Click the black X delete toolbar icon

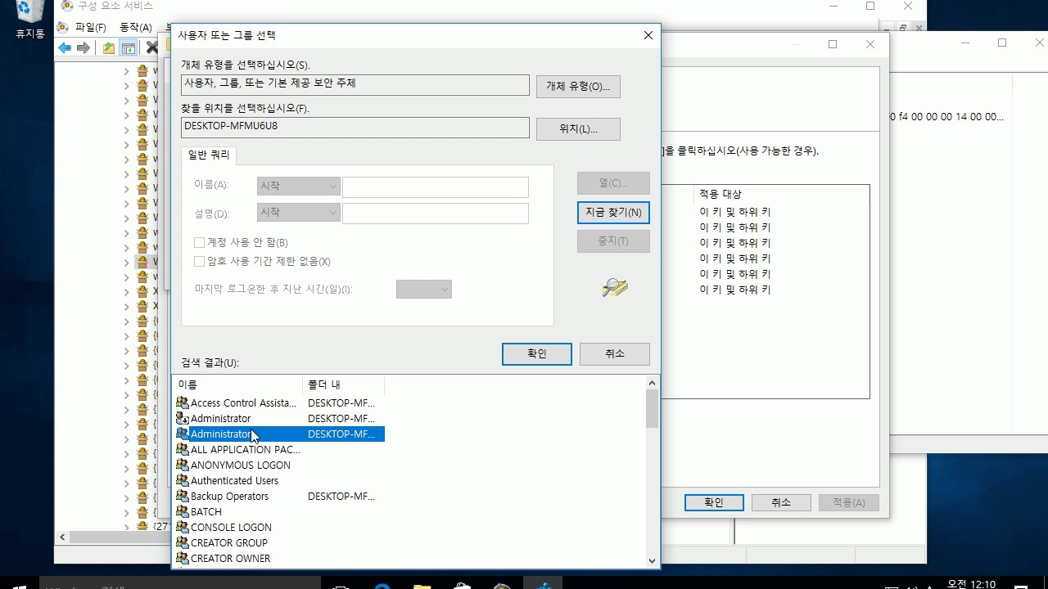click(x=152, y=48)
